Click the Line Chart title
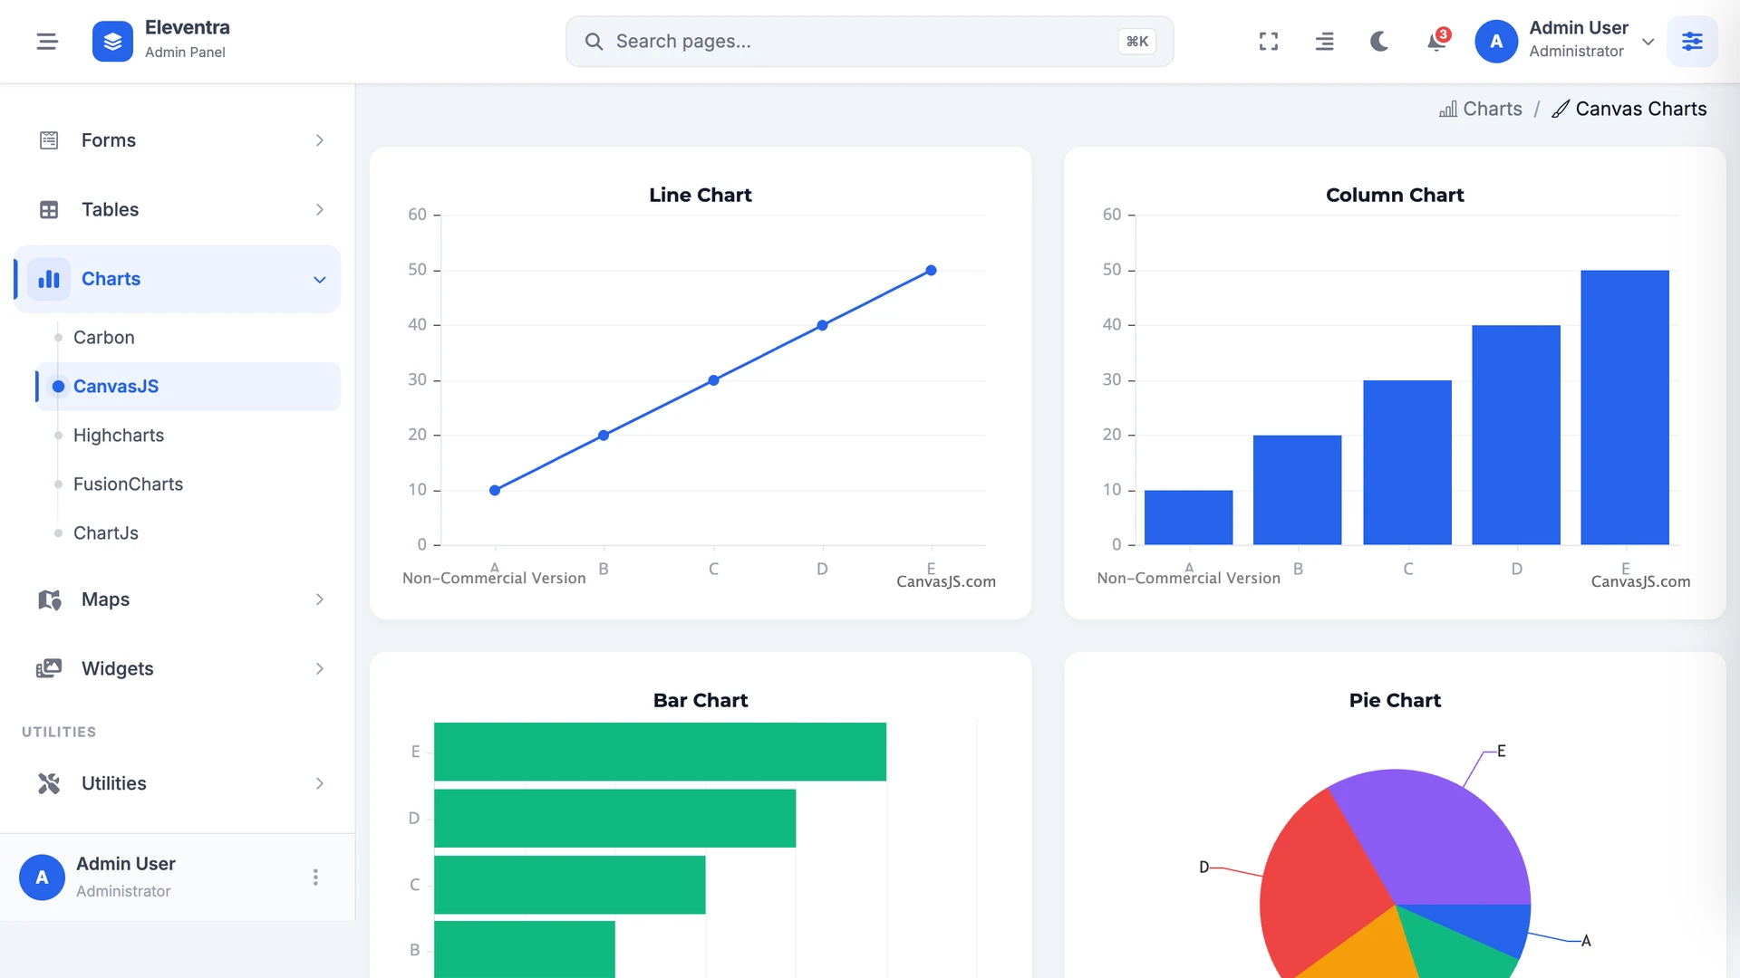 coord(701,196)
